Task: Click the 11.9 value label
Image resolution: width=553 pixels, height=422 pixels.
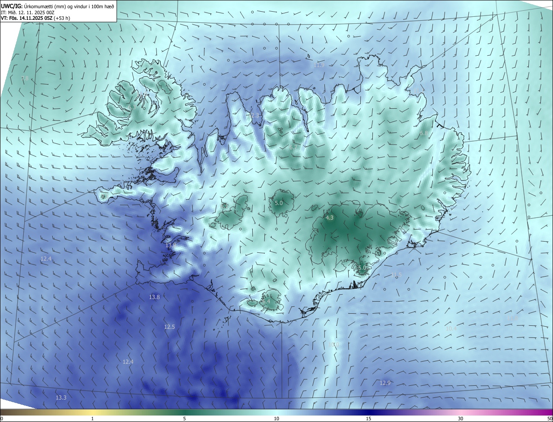Action: pyautogui.click(x=318, y=65)
